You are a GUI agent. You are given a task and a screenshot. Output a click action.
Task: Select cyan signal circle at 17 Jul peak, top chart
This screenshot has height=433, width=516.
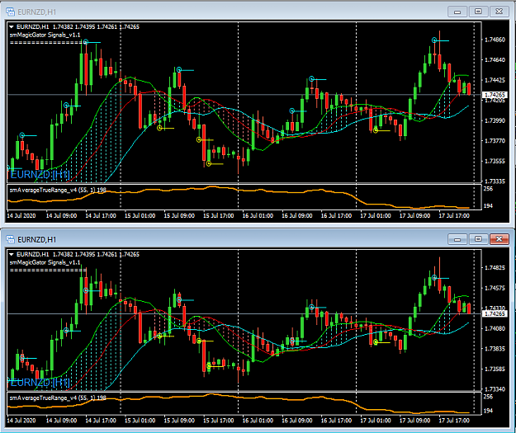pos(434,40)
